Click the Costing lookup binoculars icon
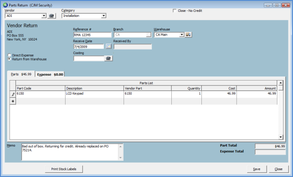 pyautogui.click(x=108, y=59)
